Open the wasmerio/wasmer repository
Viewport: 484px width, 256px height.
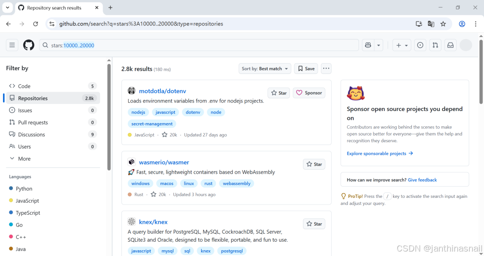164,162
